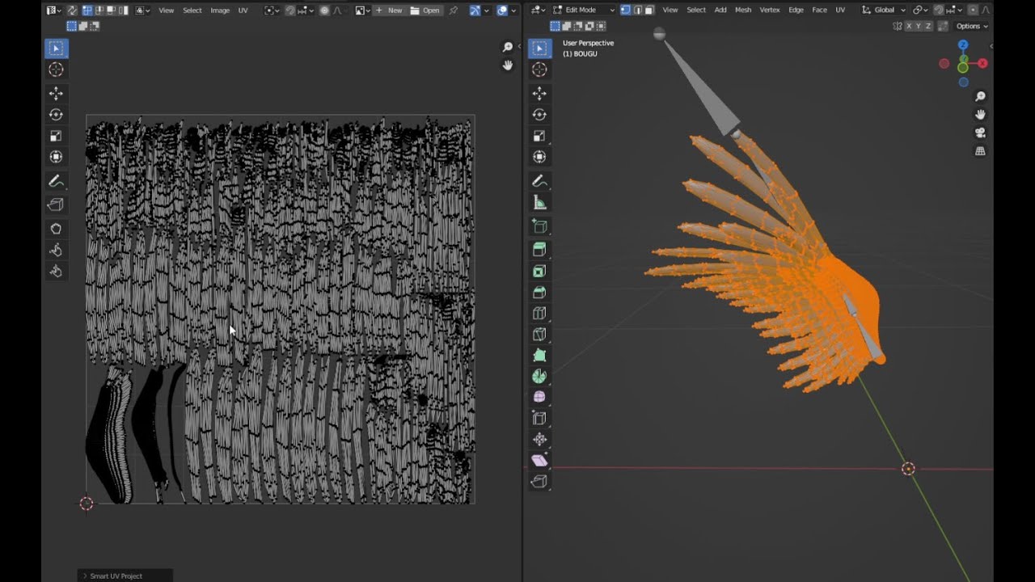Select the Knife tool

tap(539, 334)
